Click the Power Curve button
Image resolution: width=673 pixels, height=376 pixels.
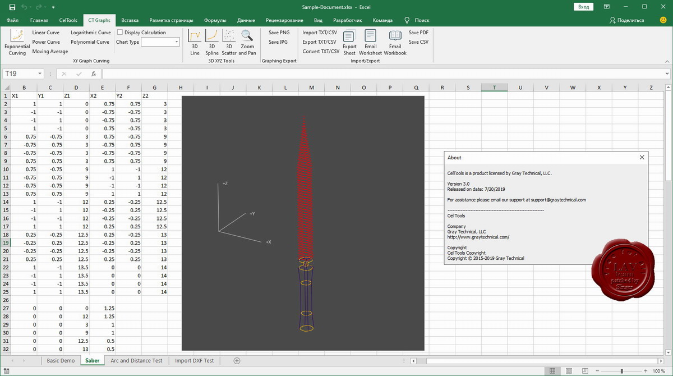[46, 42]
